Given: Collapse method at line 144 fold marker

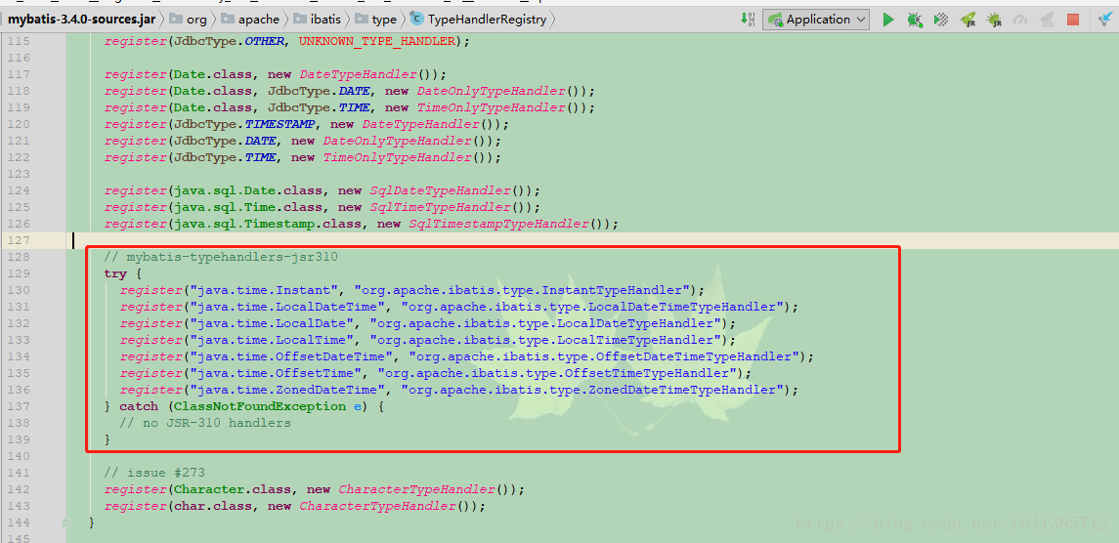Looking at the screenshot, I should click(x=65, y=523).
